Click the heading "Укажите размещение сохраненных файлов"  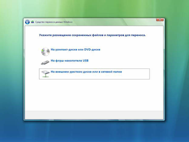[x=71, y=35]
